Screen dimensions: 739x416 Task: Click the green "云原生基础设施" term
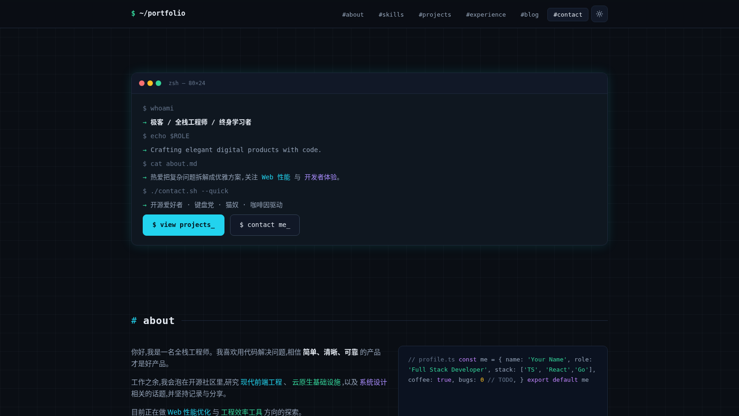pyautogui.click(x=316, y=382)
